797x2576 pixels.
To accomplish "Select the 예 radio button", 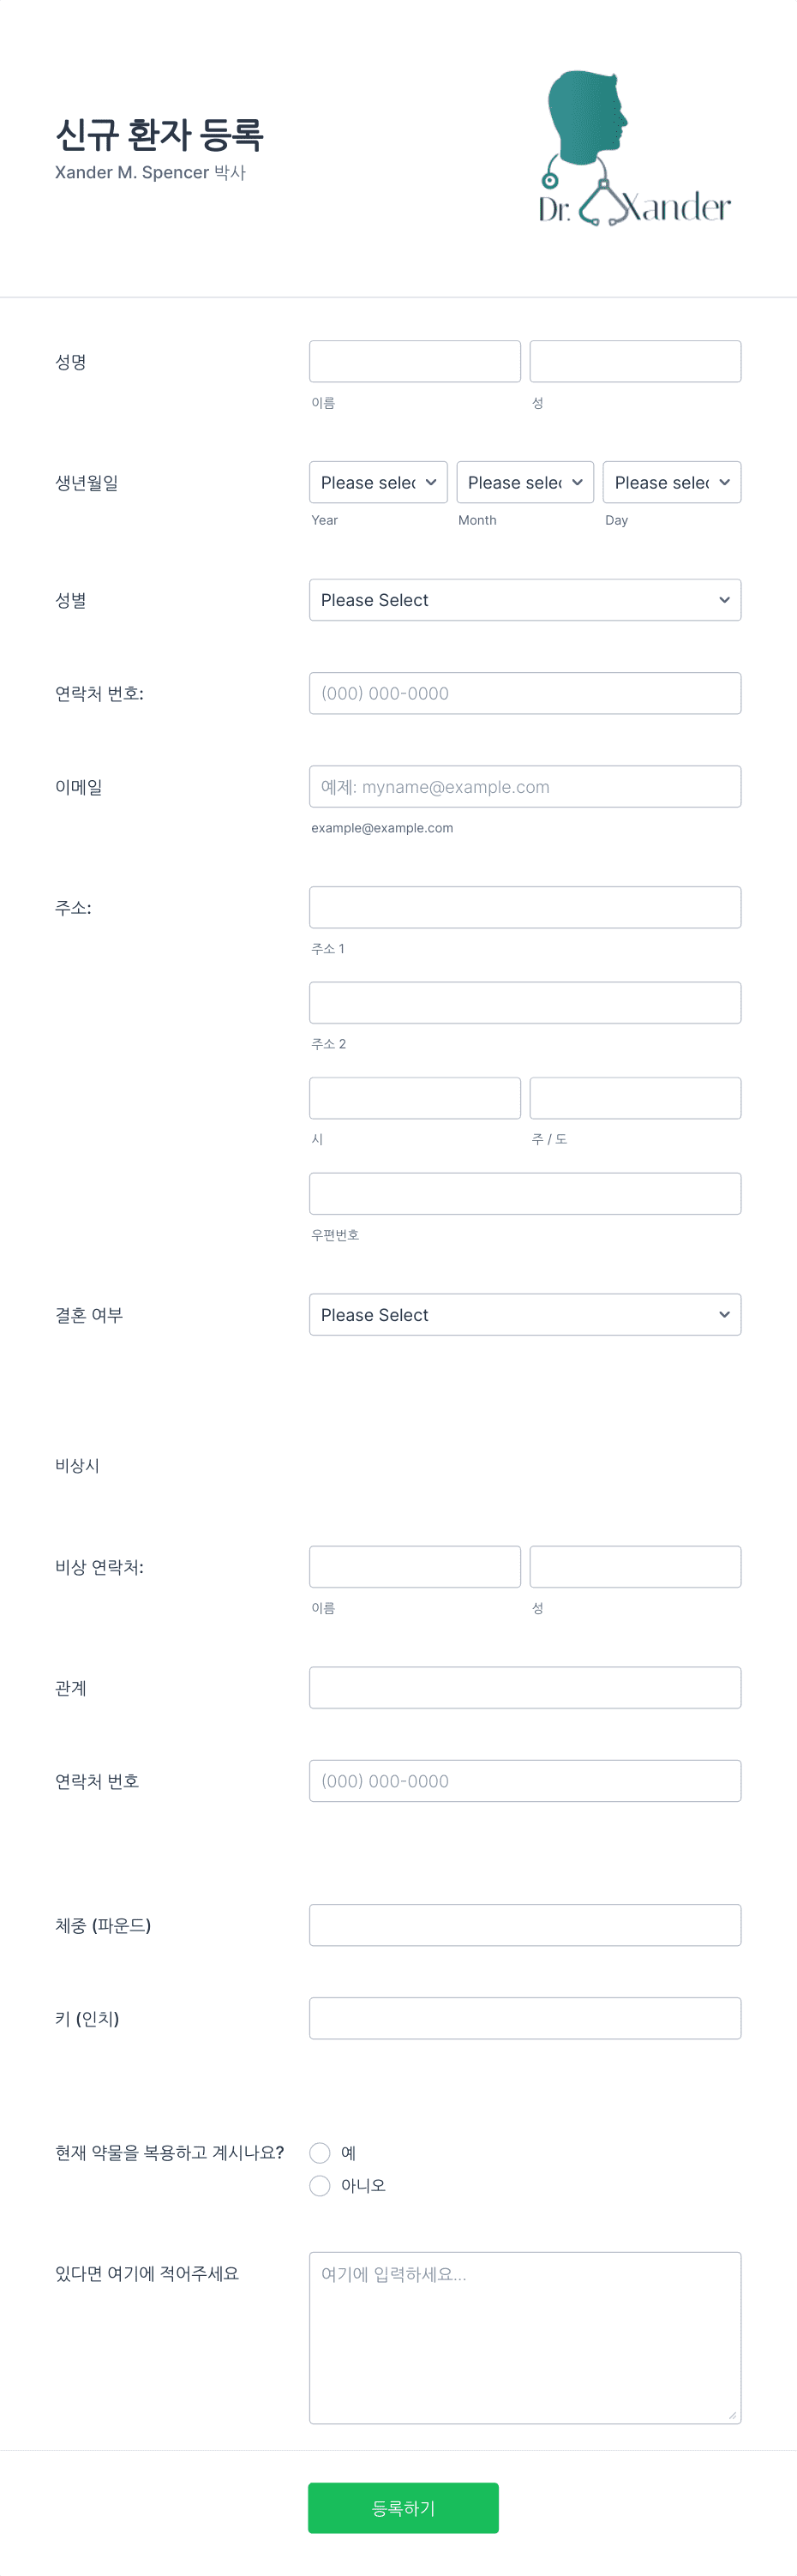I will click(320, 2152).
